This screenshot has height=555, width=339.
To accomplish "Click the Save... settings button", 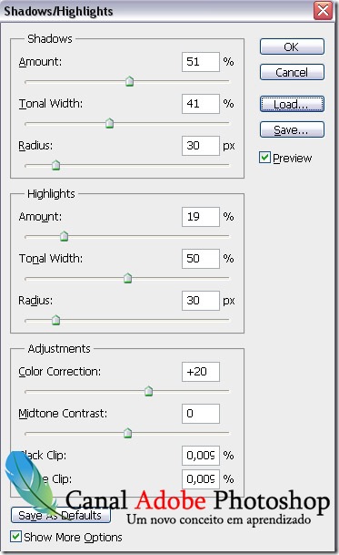I will coord(292,129).
